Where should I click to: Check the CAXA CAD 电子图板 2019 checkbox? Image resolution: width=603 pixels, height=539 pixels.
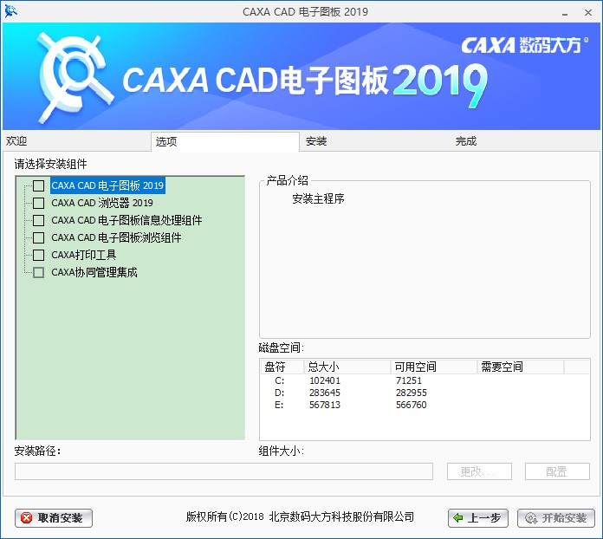38,185
